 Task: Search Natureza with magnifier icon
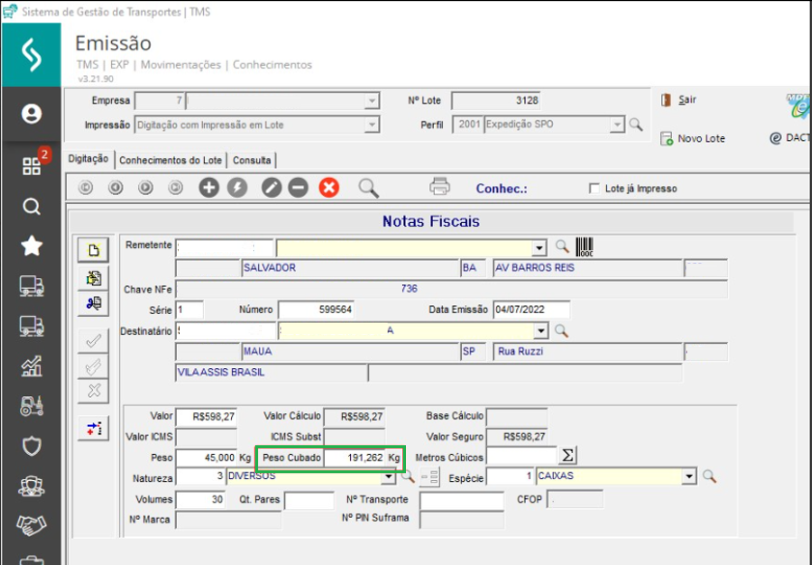click(408, 476)
